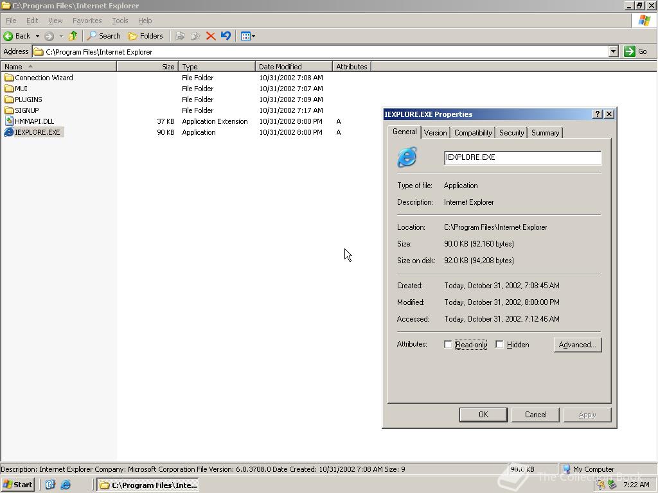
Task: Click Show Desktop quick launch icon
Action: pyautogui.click(x=50, y=485)
